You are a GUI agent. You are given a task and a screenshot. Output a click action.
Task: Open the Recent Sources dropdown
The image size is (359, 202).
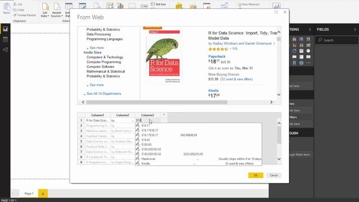pos(57,10)
